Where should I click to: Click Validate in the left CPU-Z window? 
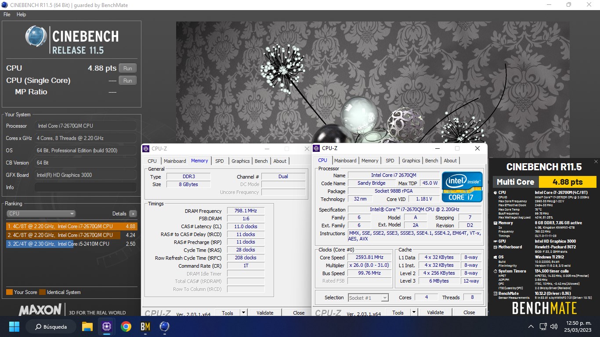(265, 313)
